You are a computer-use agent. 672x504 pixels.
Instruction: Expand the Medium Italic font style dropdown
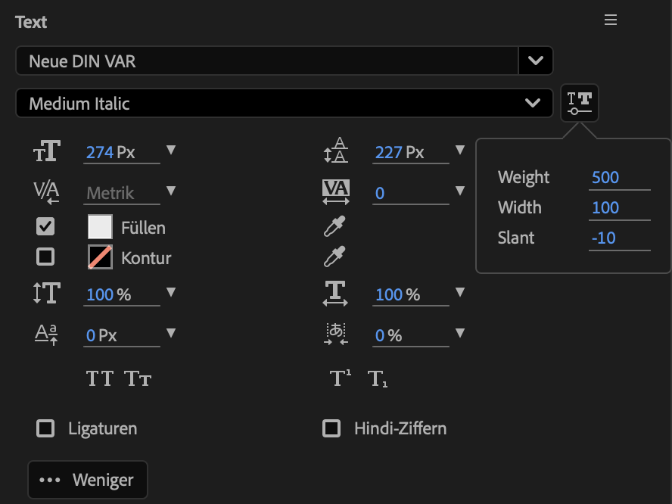tap(533, 103)
